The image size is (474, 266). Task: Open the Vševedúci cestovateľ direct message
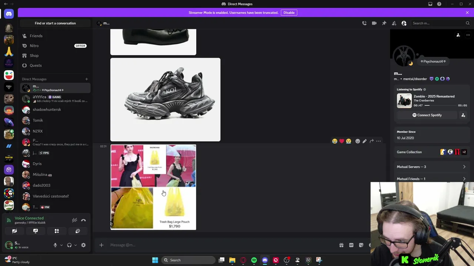coord(55,196)
